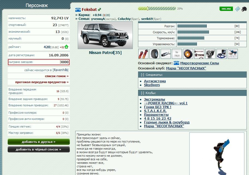Click the Разгон stat bar
This screenshot has width=249, height=175.
click(x=192, y=26)
